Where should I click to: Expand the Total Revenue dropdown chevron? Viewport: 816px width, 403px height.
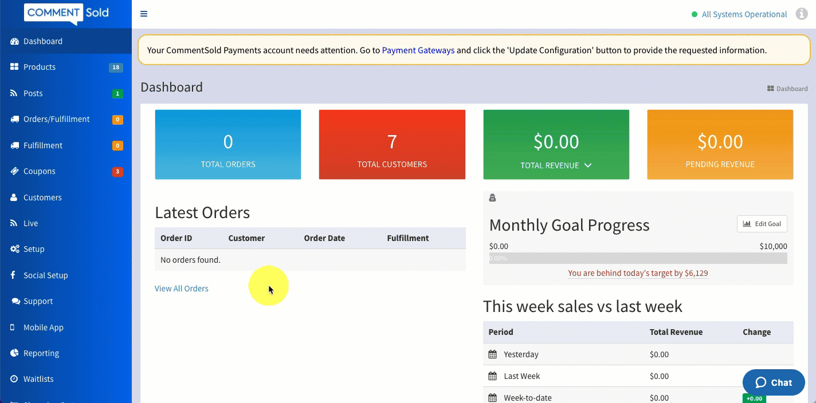click(x=587, y=165)
